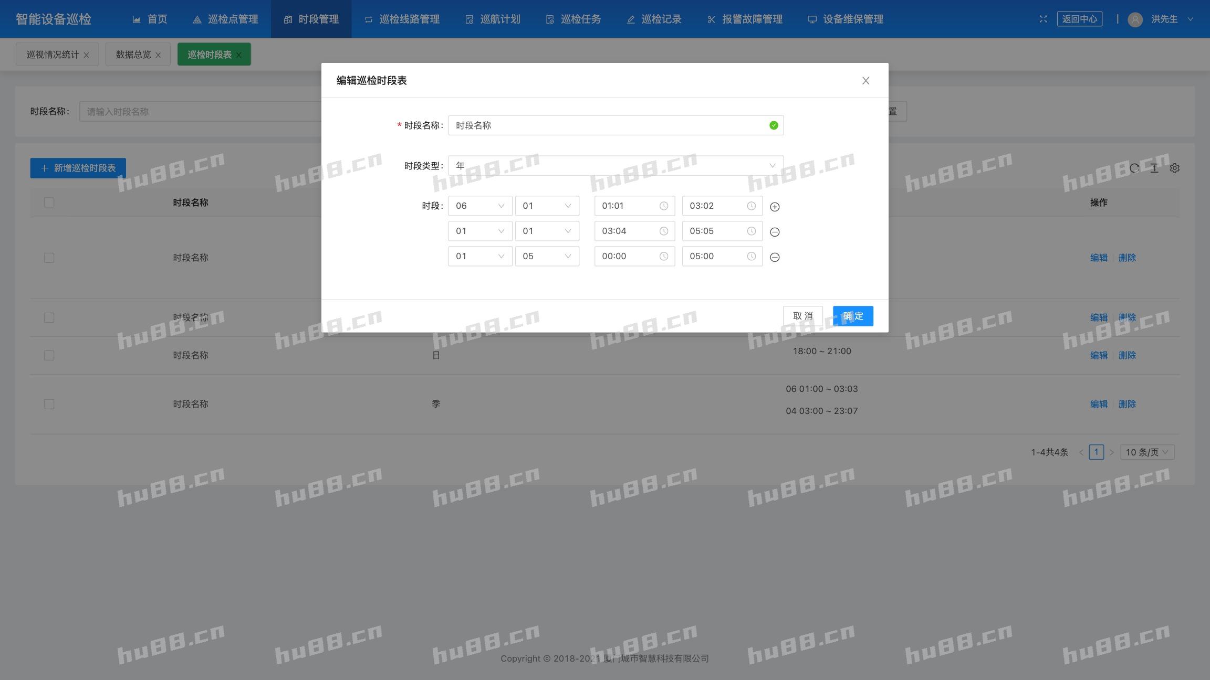Click the add time period plus icon
The image size is (1210, 680).
point(774,207)
